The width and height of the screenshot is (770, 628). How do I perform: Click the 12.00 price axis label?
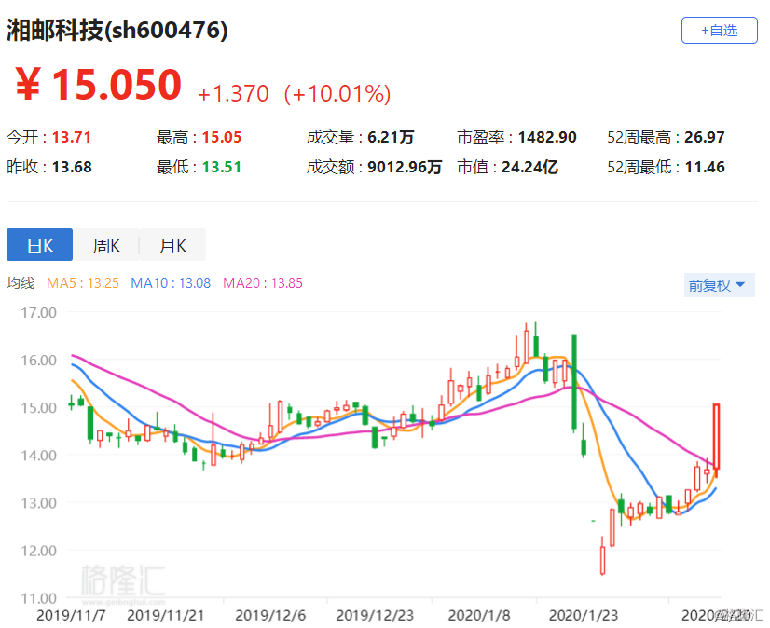pos(38,551)
